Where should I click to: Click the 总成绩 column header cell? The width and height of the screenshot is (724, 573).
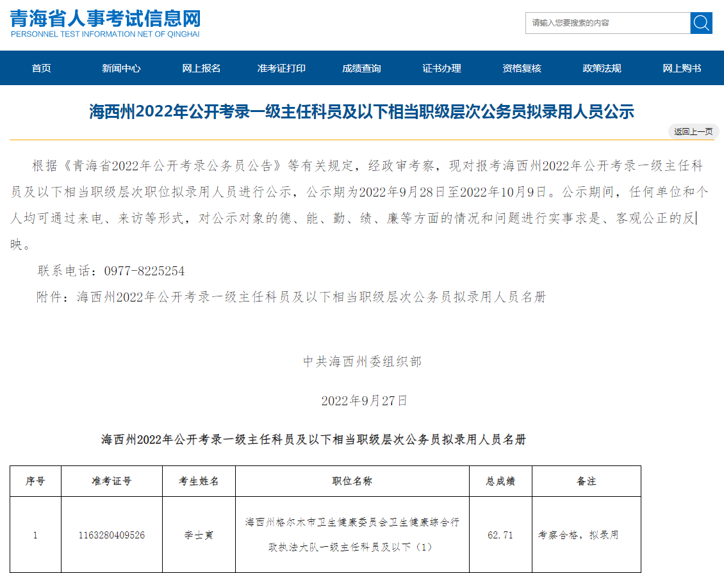500,481
